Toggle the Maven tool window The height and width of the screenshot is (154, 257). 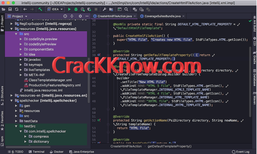click(254, 98)
